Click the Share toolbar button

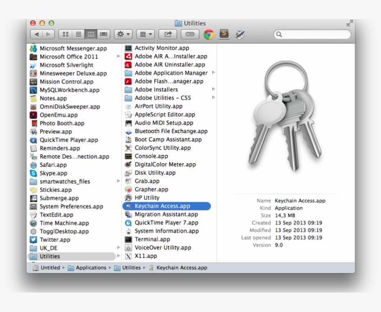click(168, 34)
